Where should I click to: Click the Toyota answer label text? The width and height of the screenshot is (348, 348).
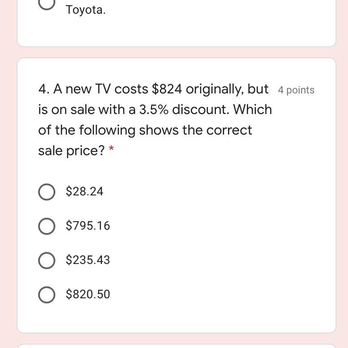pyautogui.click(x=85, y=10)
